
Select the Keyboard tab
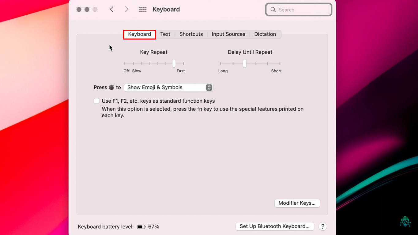(139, 34)
